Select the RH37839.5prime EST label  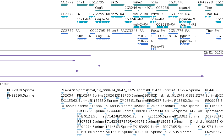pos(20,90)
